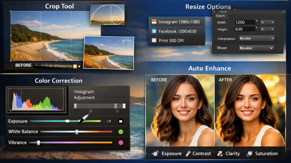
Task: Select the Clarity adjustment icon
Action: click(x=219, y=154)
